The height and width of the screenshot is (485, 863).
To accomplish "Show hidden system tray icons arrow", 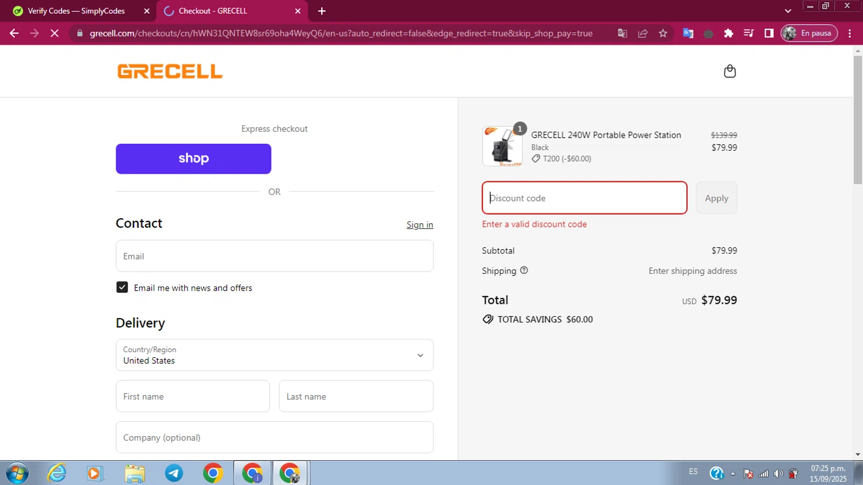I will click(732, 473).
